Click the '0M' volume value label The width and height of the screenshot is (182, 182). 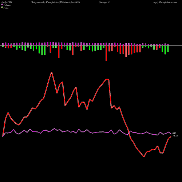[x=174, y=133]
